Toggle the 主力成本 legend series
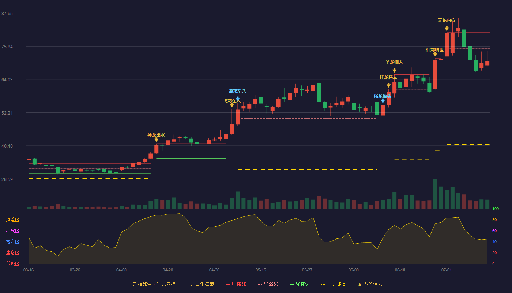Screen dimensions: 512x293 point(333,284)
